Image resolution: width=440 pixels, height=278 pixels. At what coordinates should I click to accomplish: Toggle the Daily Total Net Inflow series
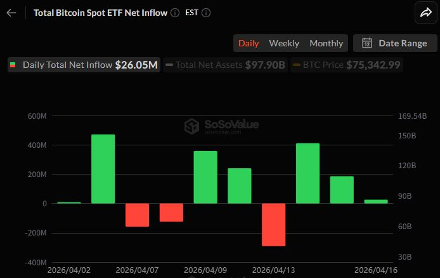point(83,65)
